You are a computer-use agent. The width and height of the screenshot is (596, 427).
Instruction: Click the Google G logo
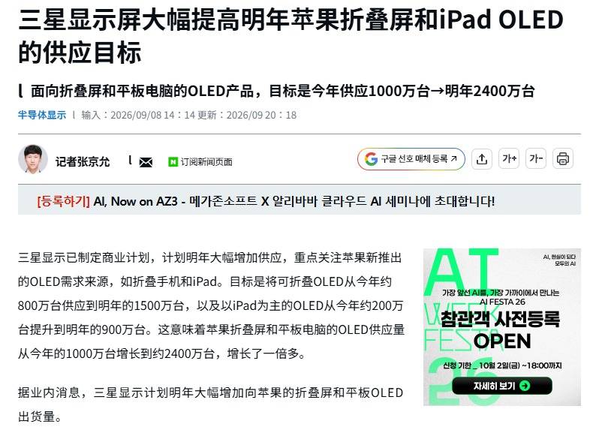click(371, 159)
